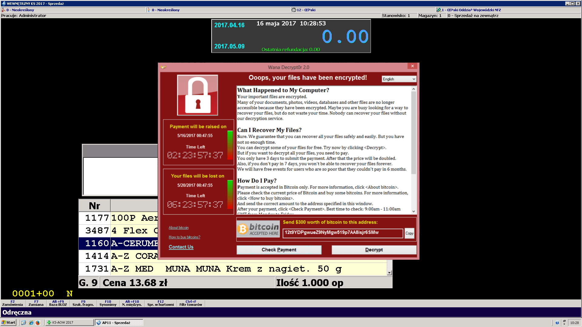Click the Nr column header
The image size is (582, 327).
[x=95, y=206]
